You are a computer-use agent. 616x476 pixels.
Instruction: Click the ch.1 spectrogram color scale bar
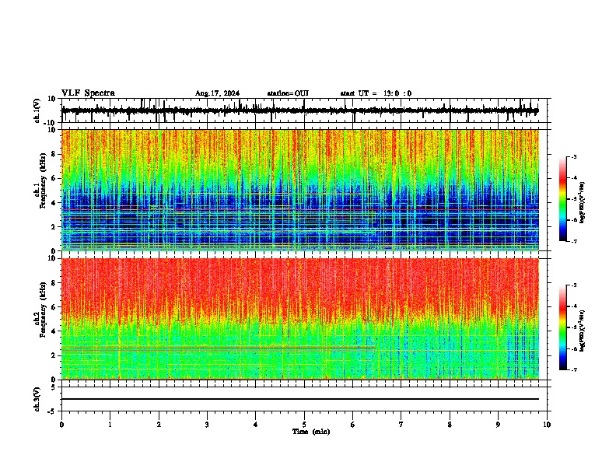pyautogui.click(x=562, y=199)
